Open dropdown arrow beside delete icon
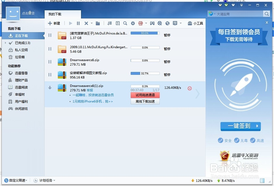Screen dimensions: 274x186 point(92,23)
